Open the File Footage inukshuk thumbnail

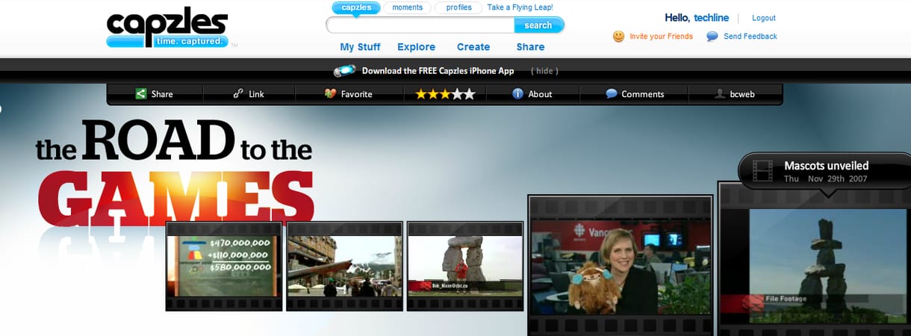[814, 260]
